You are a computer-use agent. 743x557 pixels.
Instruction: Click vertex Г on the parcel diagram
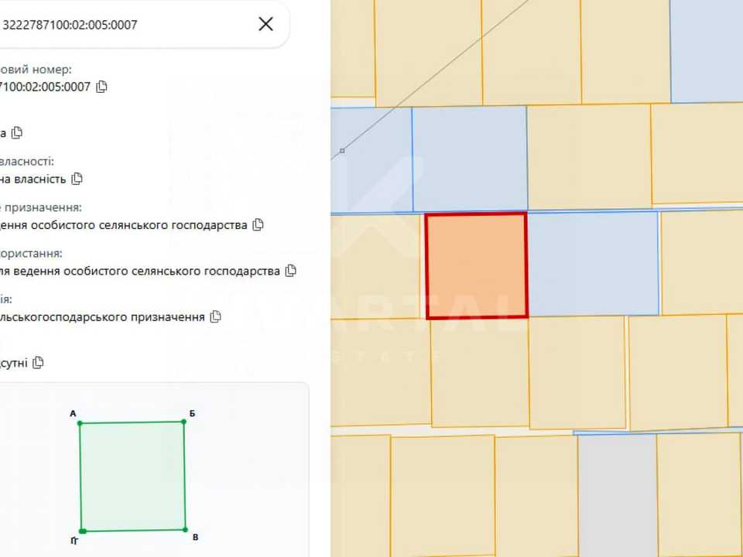[83, 531]
